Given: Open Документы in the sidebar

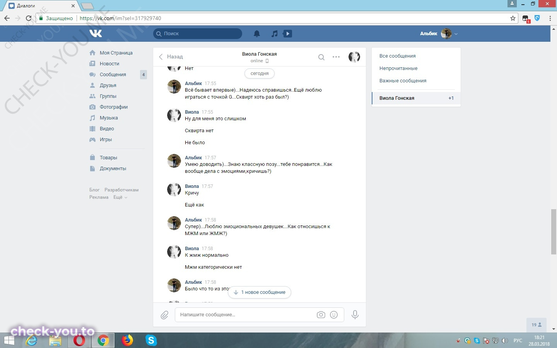Looking at the screenshot, I should pos(113,168).
